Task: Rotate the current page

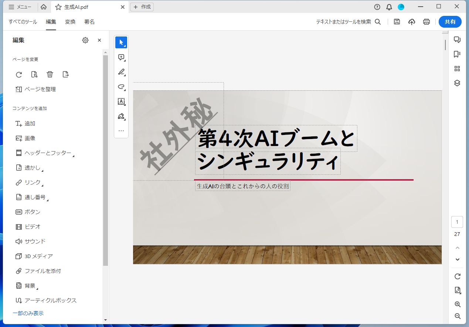Action: pos(19,74)
